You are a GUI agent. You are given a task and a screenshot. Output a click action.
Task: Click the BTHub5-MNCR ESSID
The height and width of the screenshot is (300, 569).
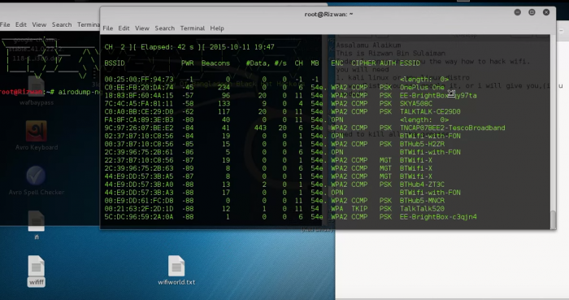click(x=422, y=201)
